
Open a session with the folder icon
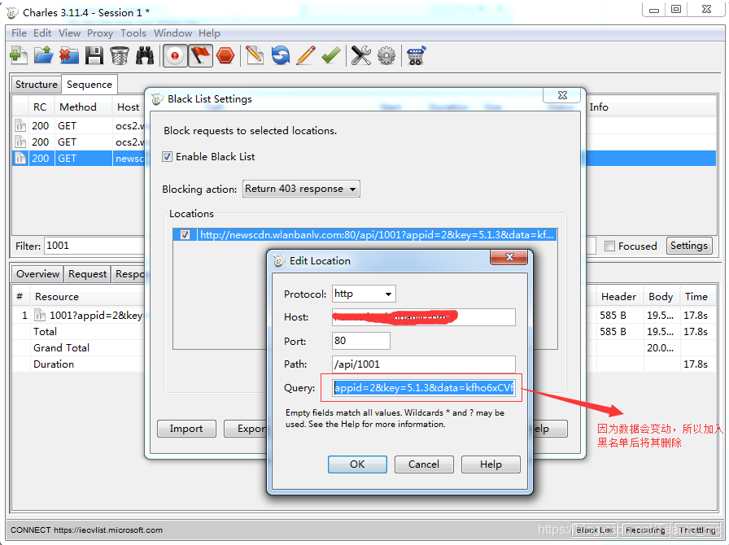44,56
